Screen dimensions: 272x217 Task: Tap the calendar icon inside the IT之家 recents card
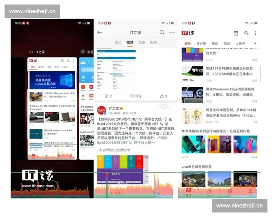tap(62, 61)
